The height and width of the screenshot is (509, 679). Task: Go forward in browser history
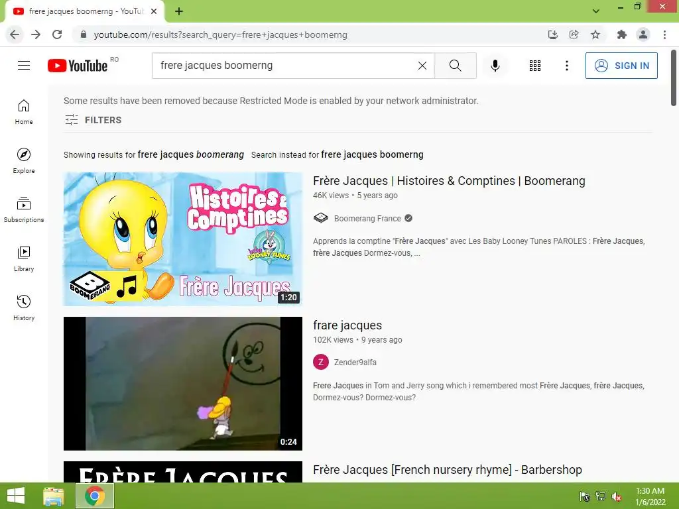click(x=36, y=34)
